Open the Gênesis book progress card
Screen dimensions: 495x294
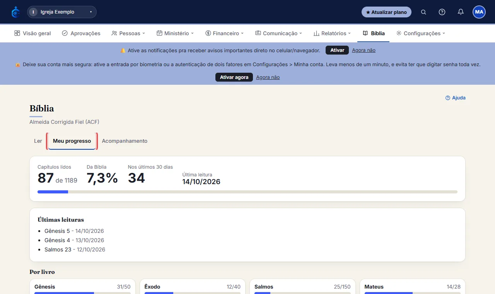[83, 287]
